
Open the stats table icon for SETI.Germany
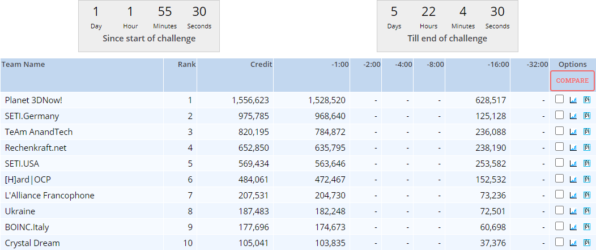586,116
